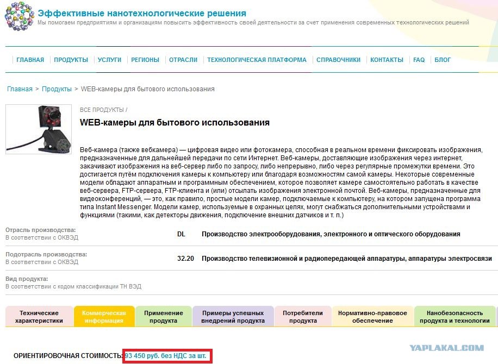498x364 pixels.
Task: Open the СПРАВОЧНИКИ menu item
Action: (338, 60)
